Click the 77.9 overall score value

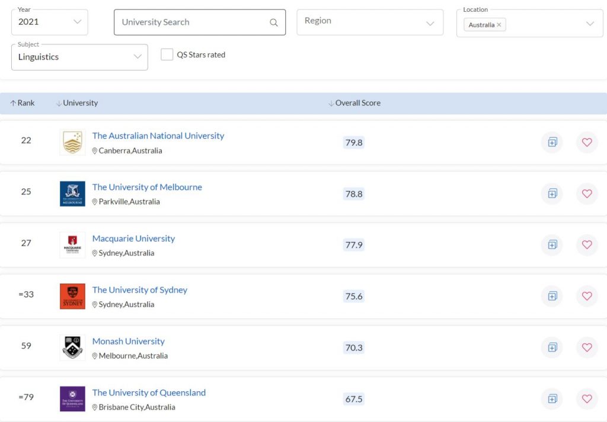tap(354, 245)
